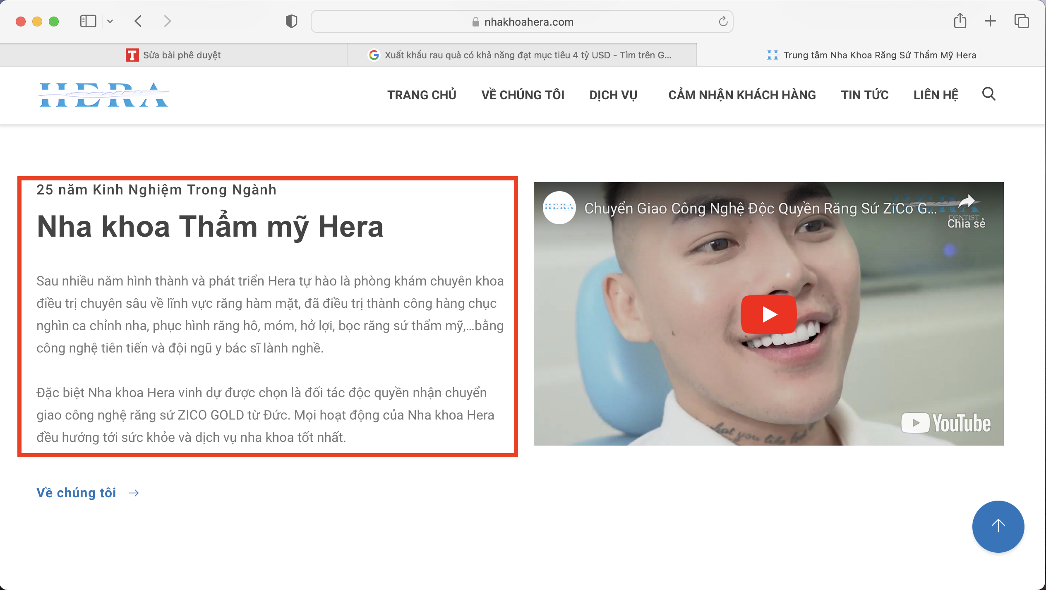Go back with the back arrow
1046x590 pixels.
[139, 21]
